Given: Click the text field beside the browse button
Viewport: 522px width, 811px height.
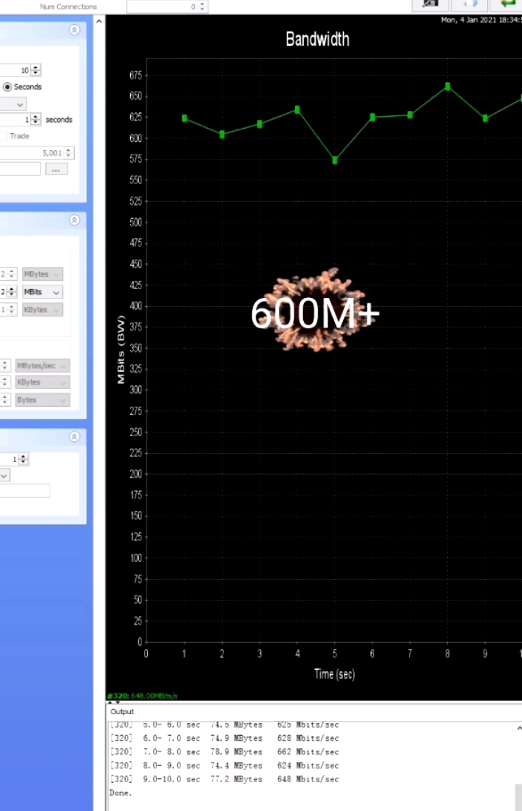Looking at the screenshot, I should click(20, 169).
